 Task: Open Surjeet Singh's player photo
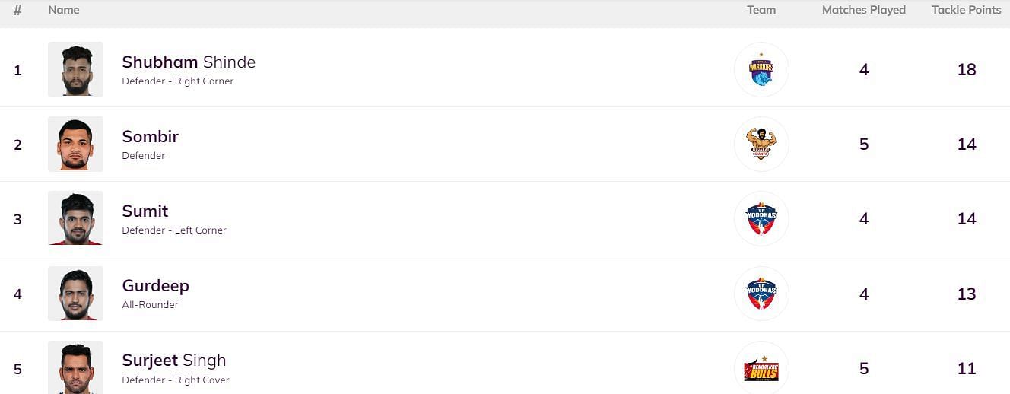75,367
